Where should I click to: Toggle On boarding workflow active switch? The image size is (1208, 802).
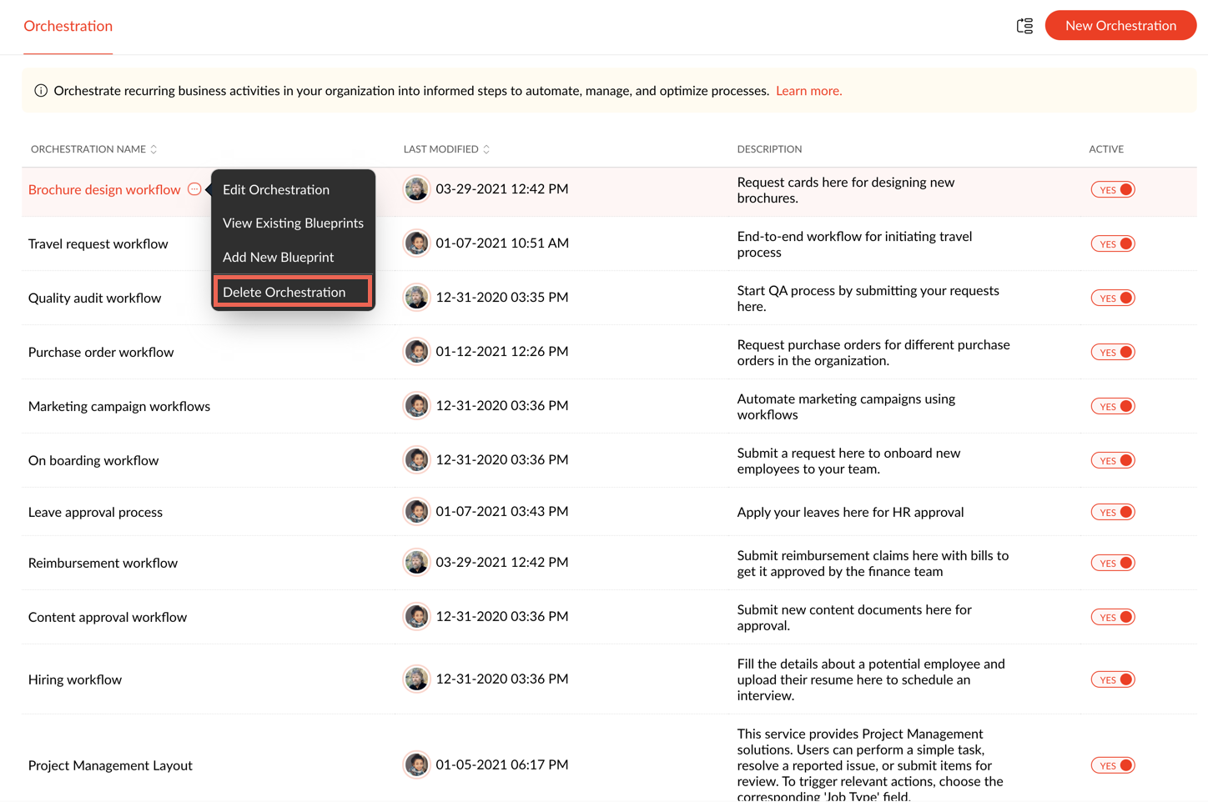[1113, 461]
